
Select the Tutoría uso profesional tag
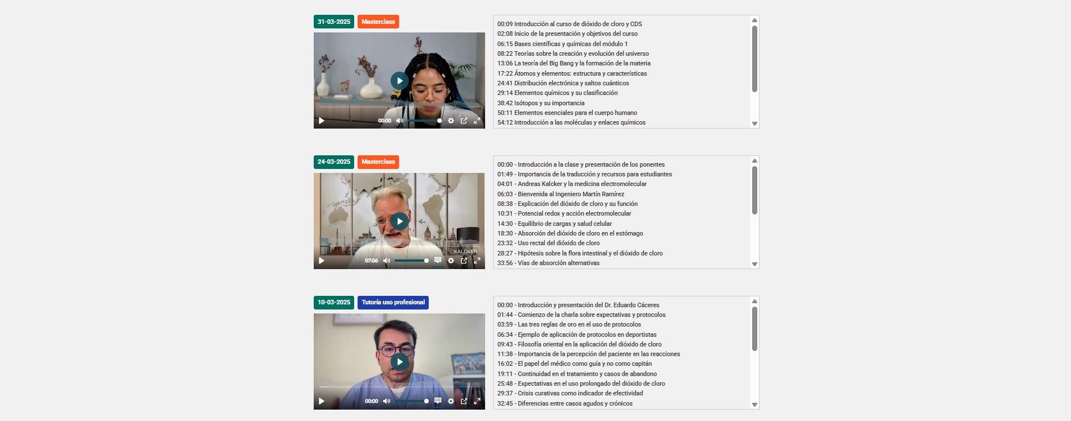[x=393, y=303]
